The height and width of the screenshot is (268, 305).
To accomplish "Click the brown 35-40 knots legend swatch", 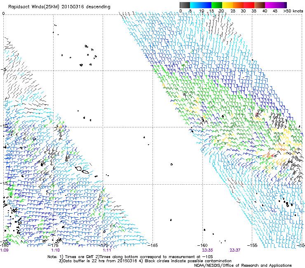I will pos(260,5).
